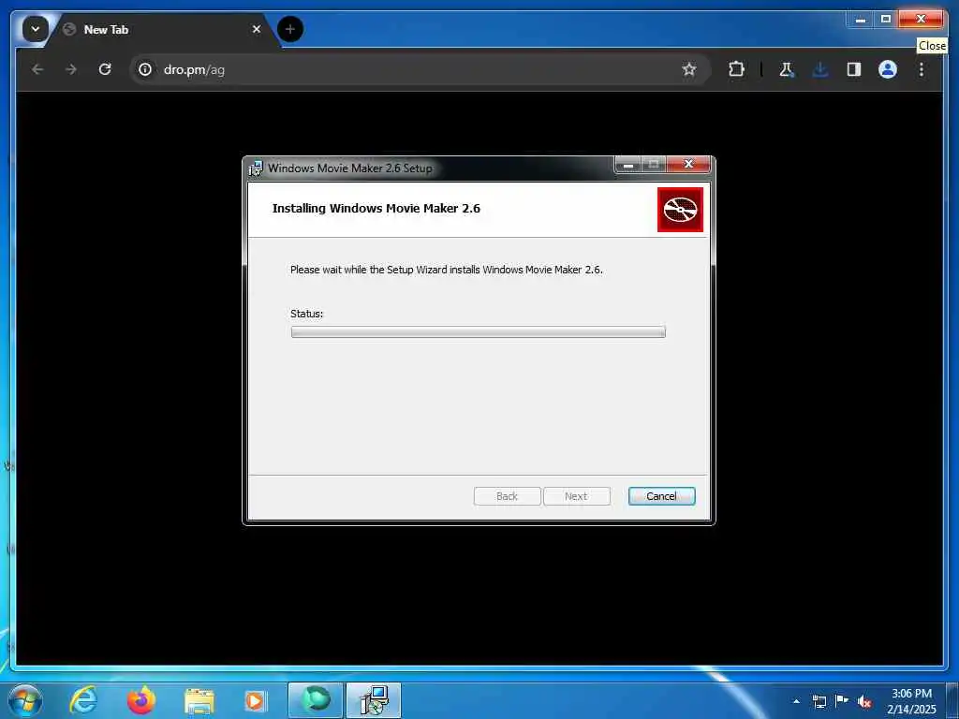
Task: Maximize the Chrome window
Action: (886, 20)
